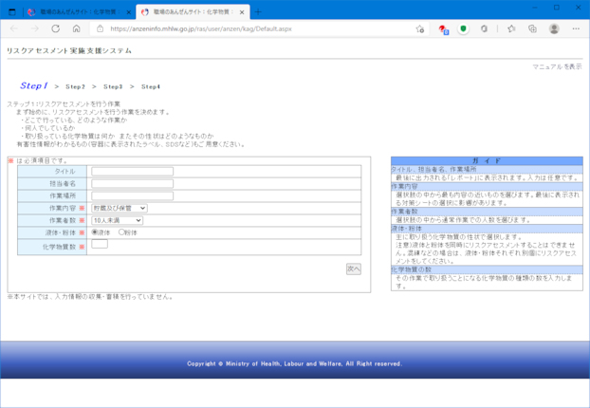
Task: Add this page to favorites with star-plus icon
Action: (420, 29)
